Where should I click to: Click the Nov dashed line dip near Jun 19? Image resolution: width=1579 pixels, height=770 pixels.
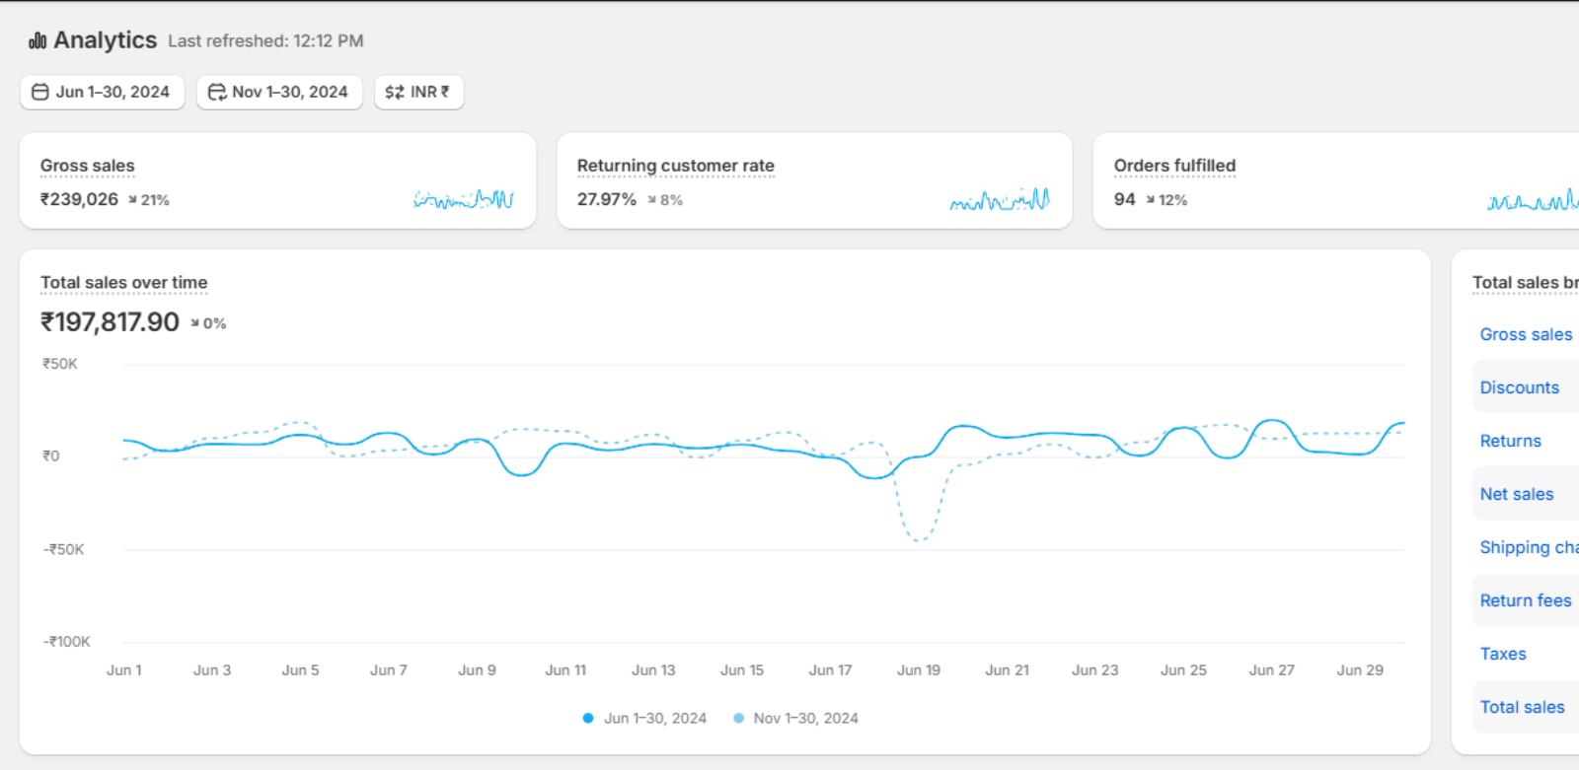[918, 538]
